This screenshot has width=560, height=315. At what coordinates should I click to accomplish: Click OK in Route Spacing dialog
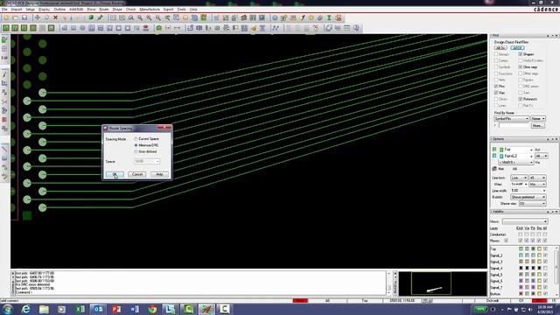pyautogui.click(x=115, y=174)
